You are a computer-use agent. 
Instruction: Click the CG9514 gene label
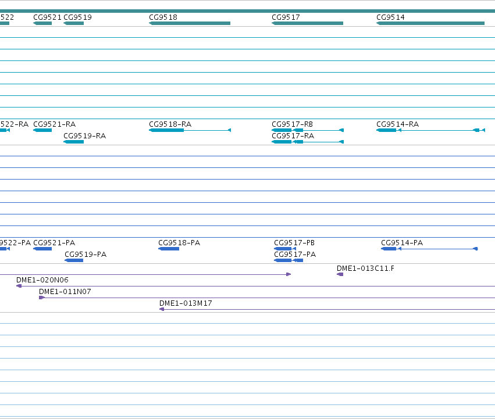tap(390, 17)
